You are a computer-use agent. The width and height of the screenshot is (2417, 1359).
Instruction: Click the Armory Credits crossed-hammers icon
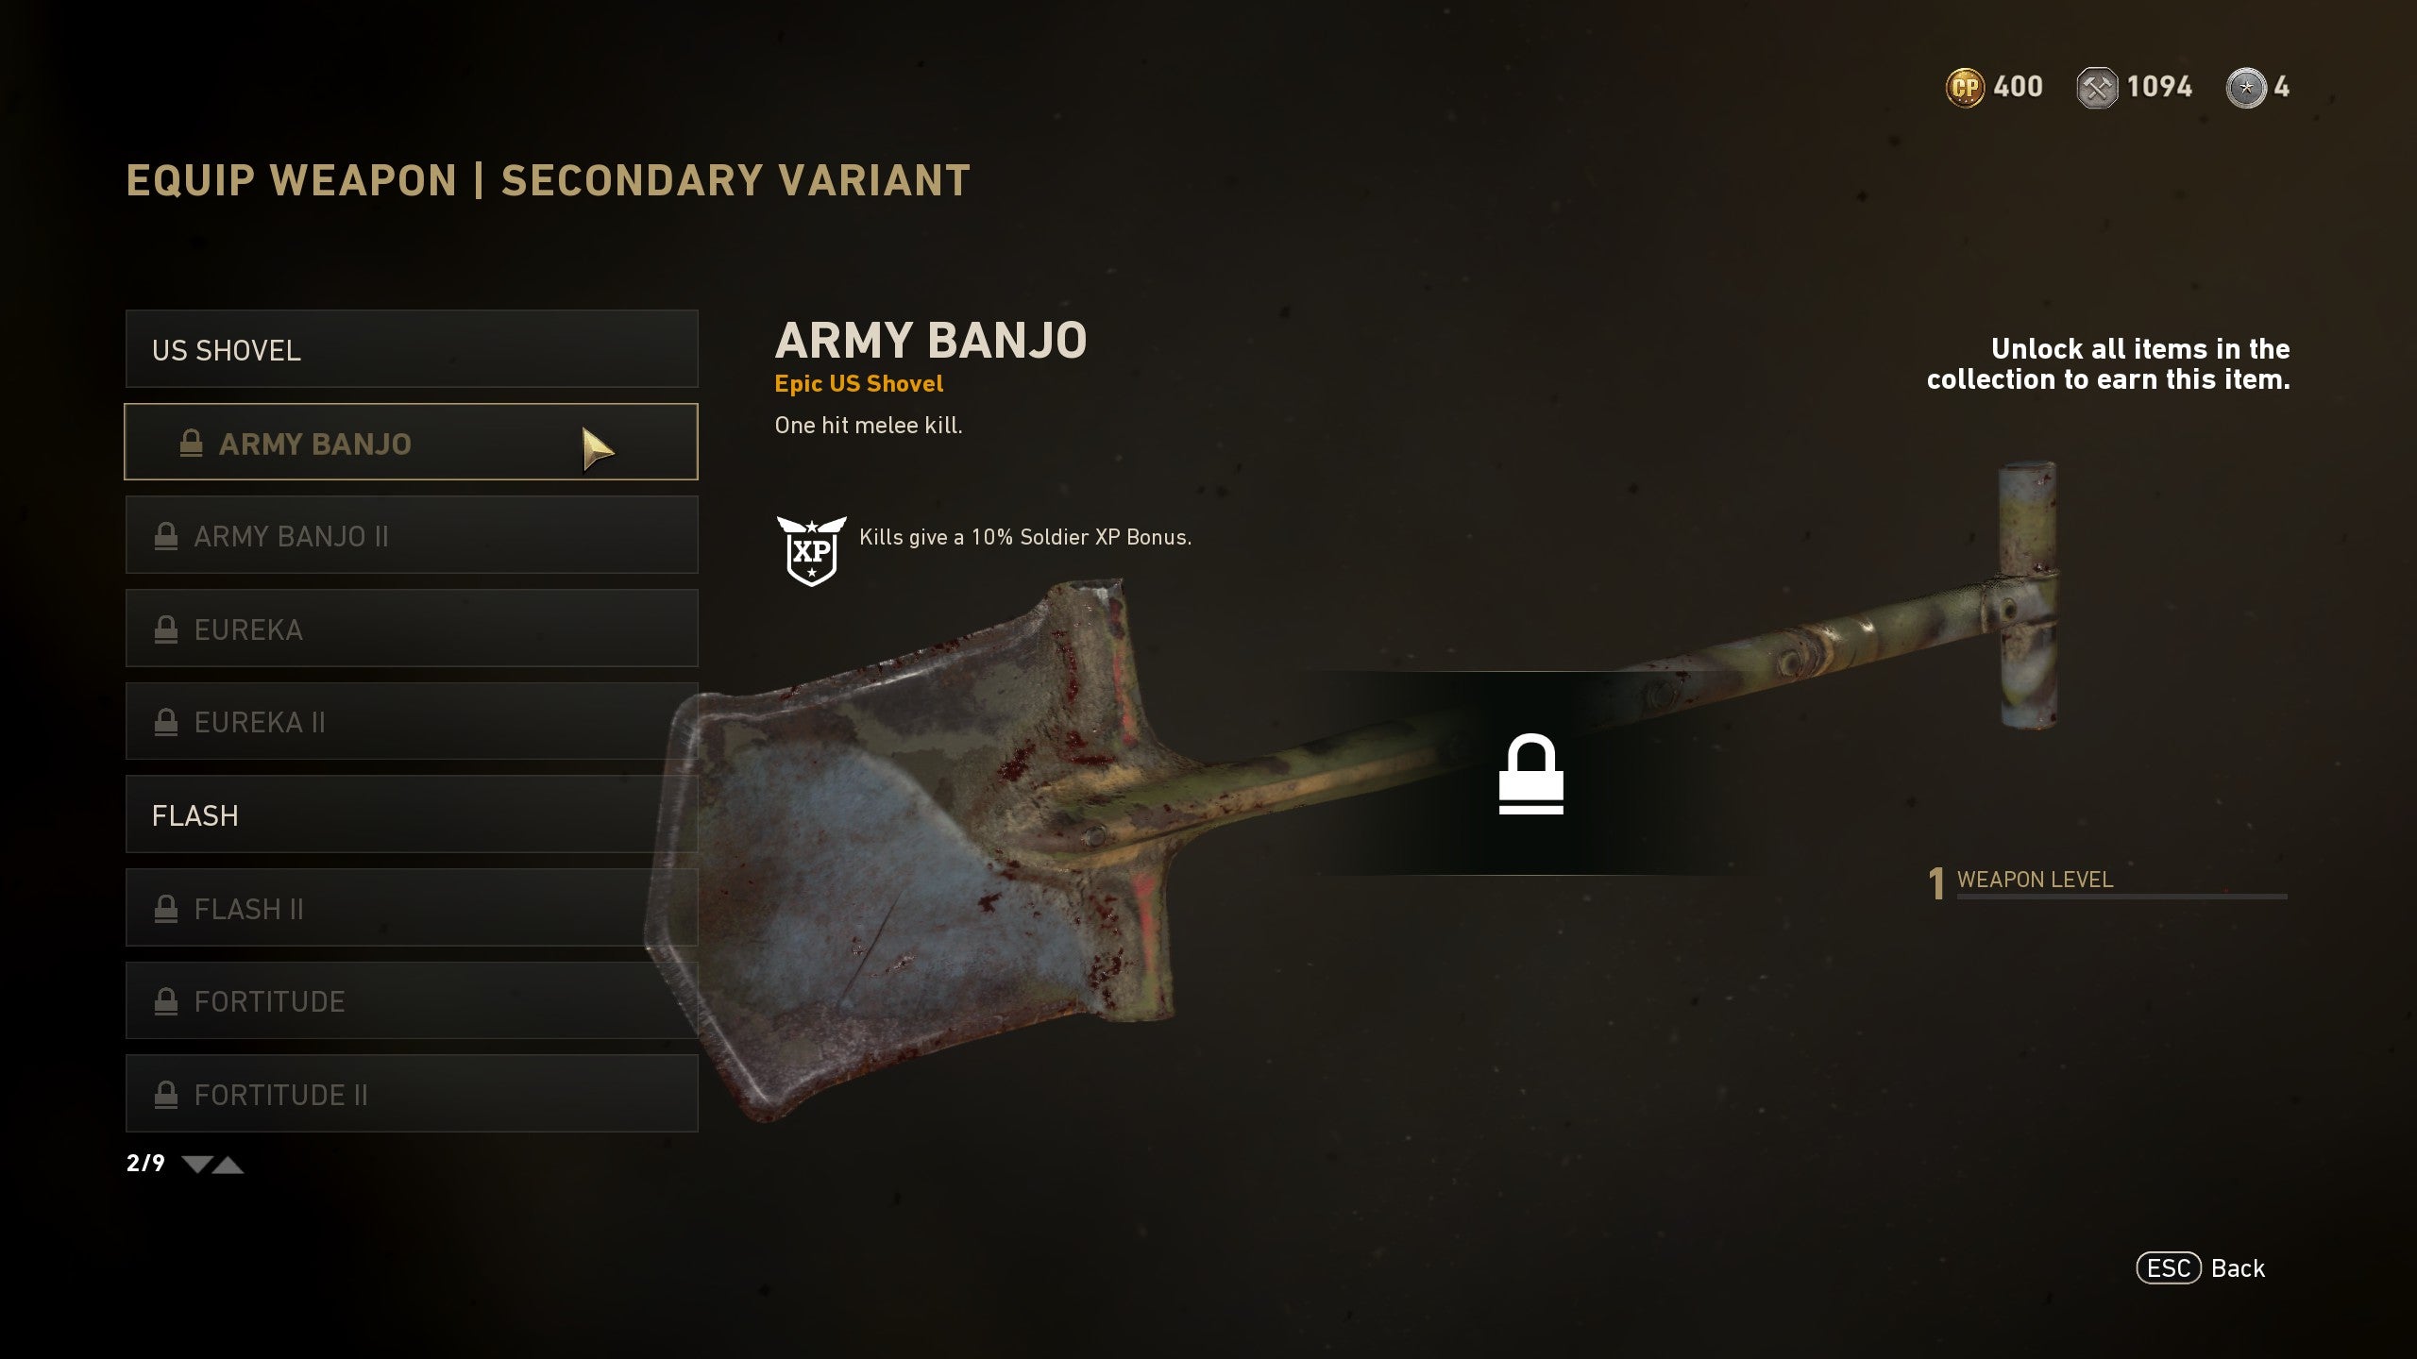(x=2097, y=88)
